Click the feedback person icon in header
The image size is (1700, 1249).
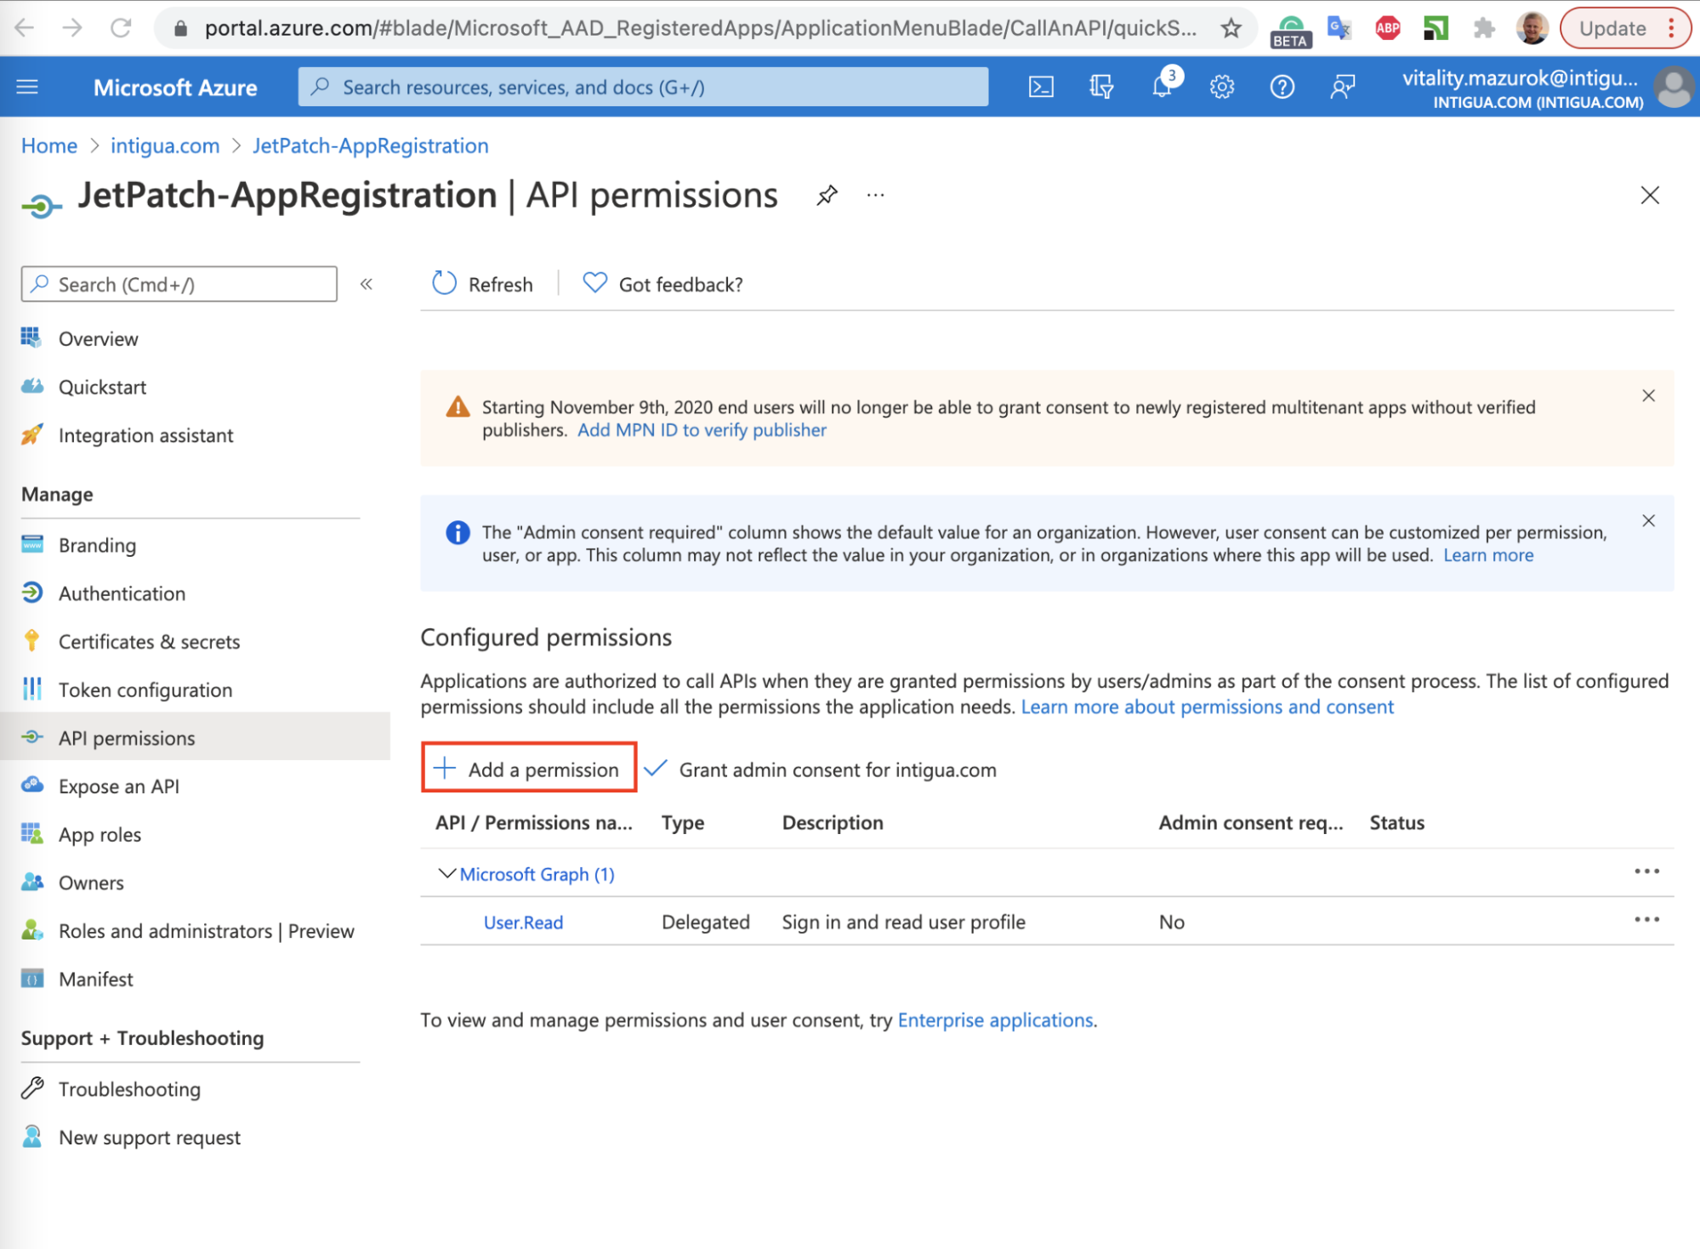pos(1342,87)
